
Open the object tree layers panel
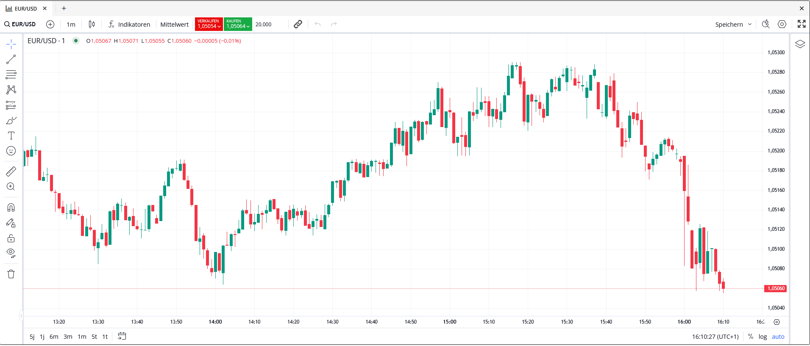(799, 44)
